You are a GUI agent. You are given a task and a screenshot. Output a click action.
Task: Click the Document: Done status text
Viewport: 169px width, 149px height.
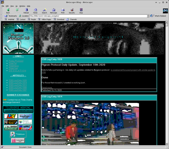click(25, 147)
